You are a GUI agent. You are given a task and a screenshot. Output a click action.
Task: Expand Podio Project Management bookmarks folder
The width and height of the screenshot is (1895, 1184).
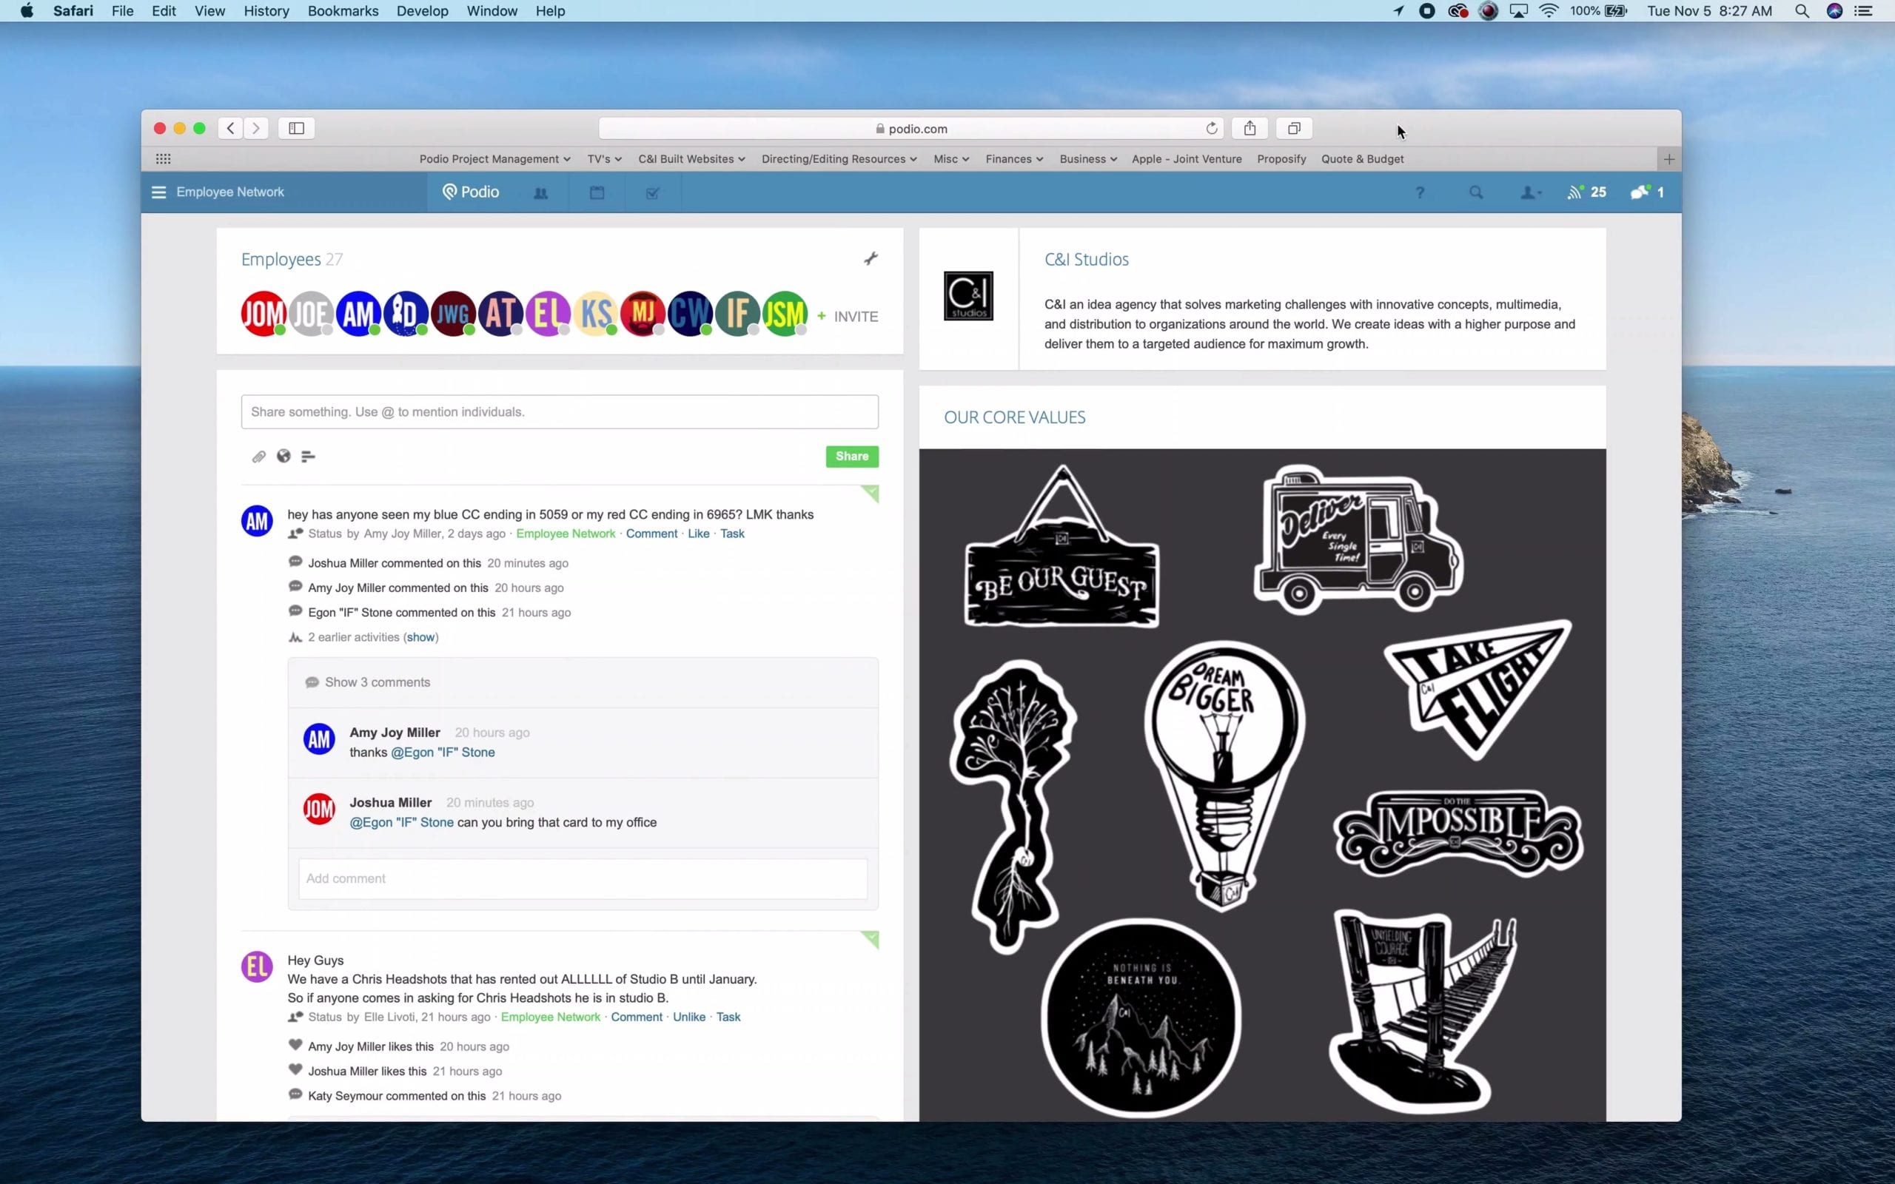coord(494,159)
